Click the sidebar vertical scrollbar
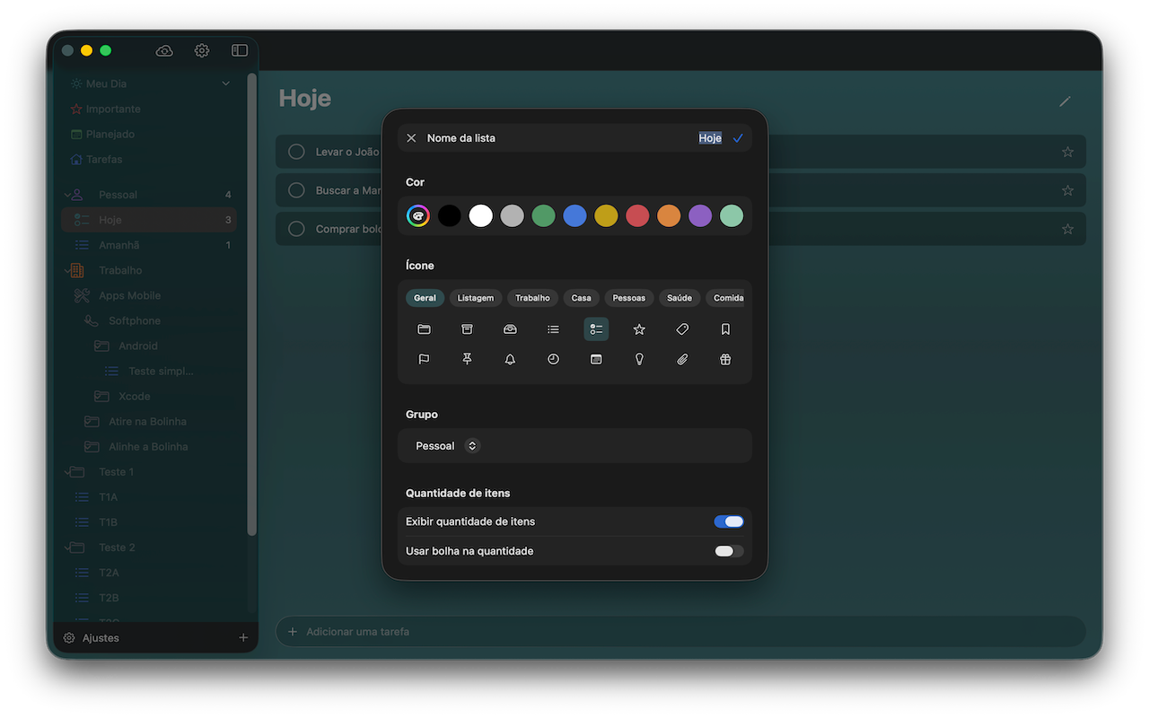The width and height of the screenshot is (1149, 718). (252, 305)
